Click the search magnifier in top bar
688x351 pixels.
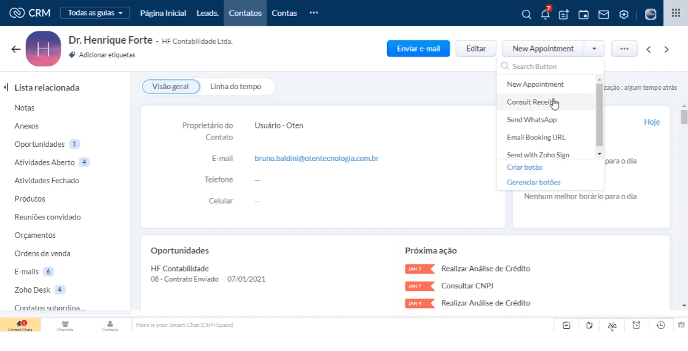(x=526, y=14)
